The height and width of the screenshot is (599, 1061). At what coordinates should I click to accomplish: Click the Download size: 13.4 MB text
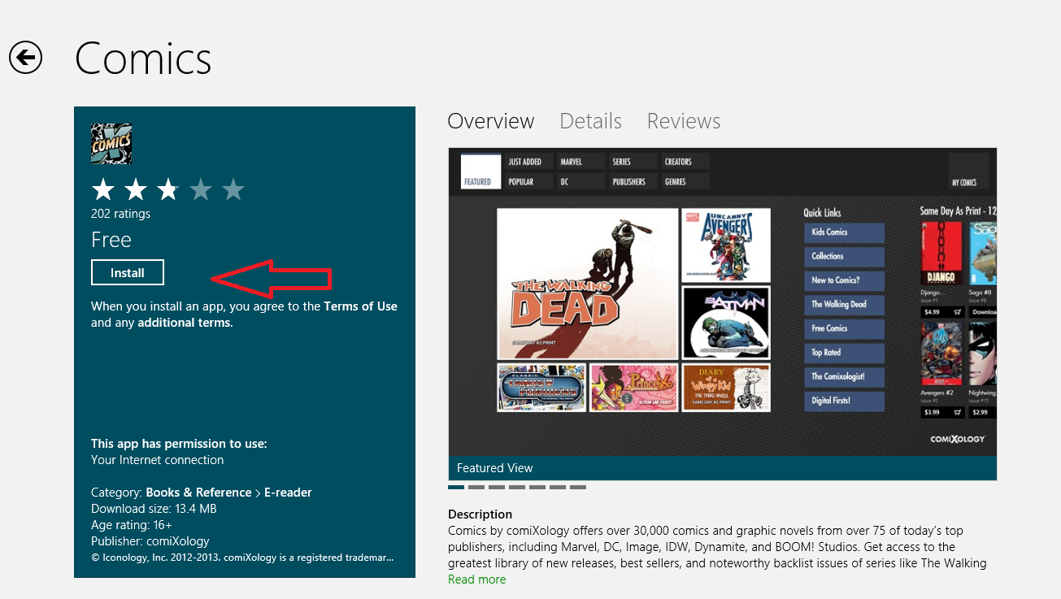point(154,509)
